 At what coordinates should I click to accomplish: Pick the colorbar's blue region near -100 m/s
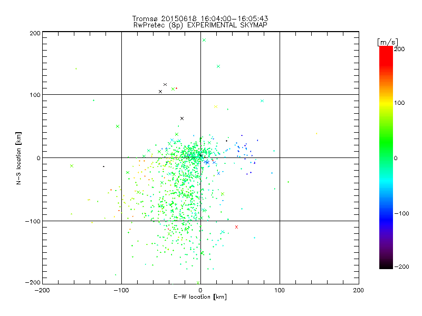point(386,213)
